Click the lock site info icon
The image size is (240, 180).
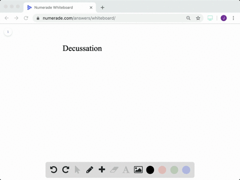tap(38, 18)
